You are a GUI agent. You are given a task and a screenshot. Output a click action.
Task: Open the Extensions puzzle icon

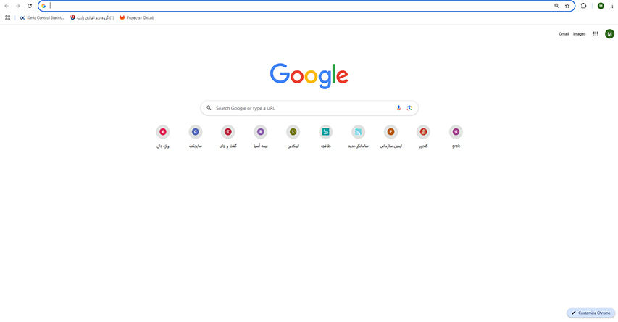click(x=584, y=6)
